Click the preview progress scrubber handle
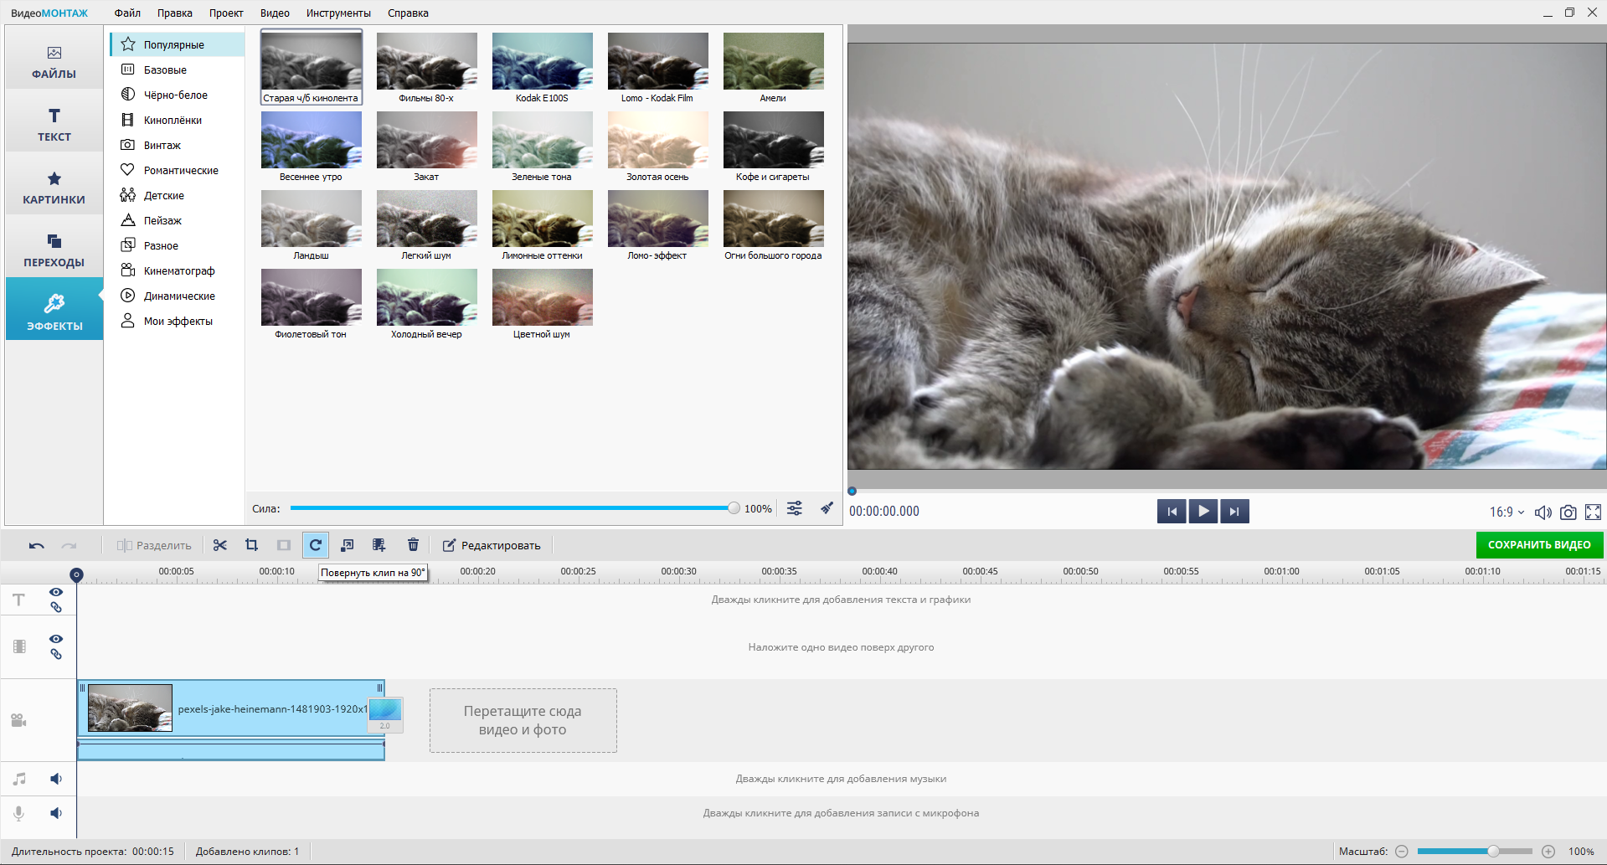The width and height of the screenshot is (1607, 865). 852,492
